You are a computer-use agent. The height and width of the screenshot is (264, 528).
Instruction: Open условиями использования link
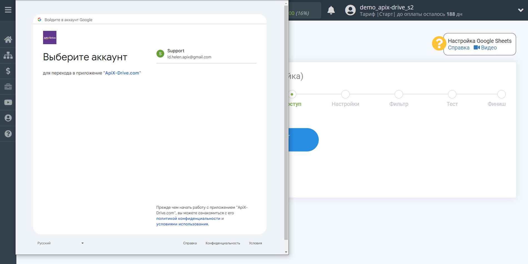pyautogui.click(x=182, y=224)
